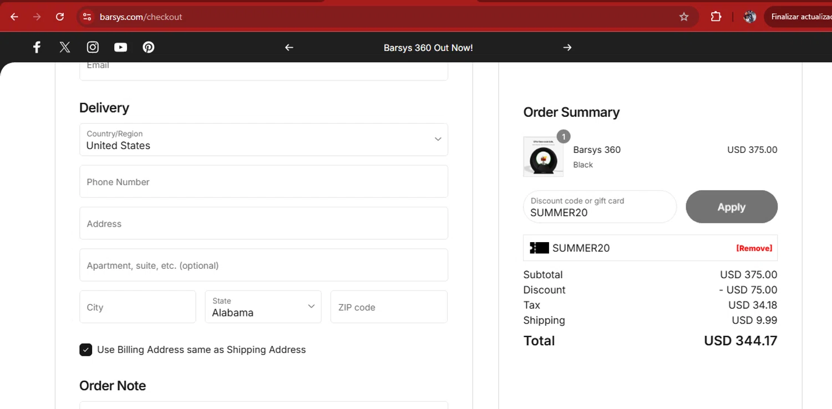The image size is (832, 409).
Task: Go forward using browser forward arrow
Action: click(37, 17)
